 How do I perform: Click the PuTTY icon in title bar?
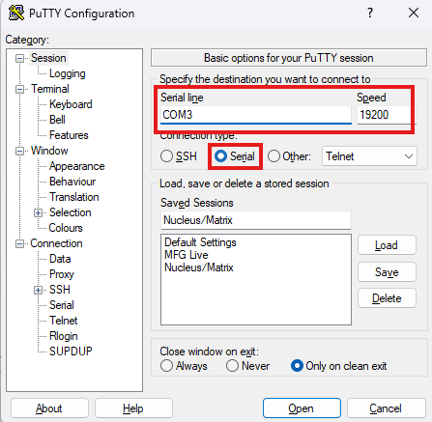click(x=16, y=13)
